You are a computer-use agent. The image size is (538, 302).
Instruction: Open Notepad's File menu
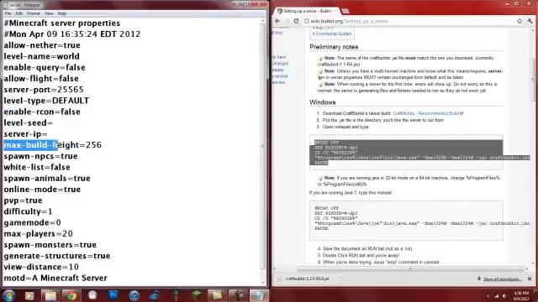(x=8, y=13)
